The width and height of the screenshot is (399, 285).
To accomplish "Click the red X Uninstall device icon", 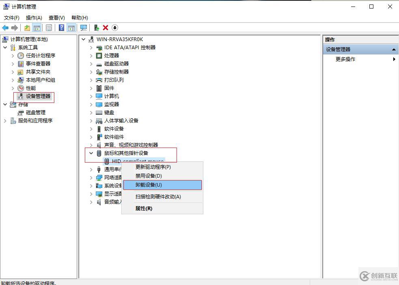I will point(106,28).
